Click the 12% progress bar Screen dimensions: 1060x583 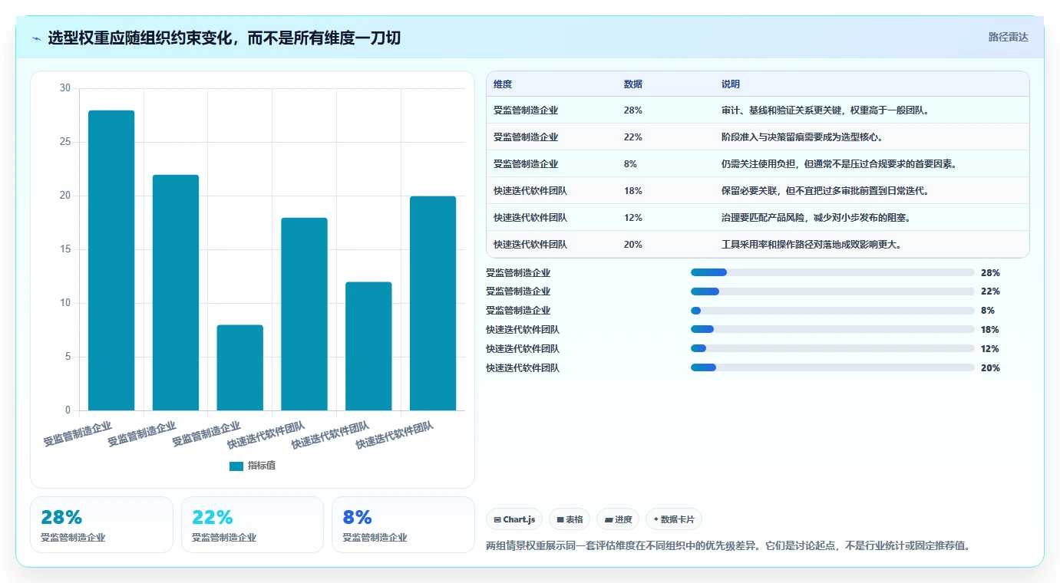[833, 349]
